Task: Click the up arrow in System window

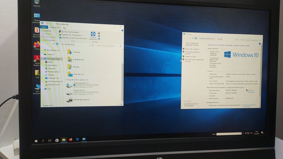Action: coord(193,38)
